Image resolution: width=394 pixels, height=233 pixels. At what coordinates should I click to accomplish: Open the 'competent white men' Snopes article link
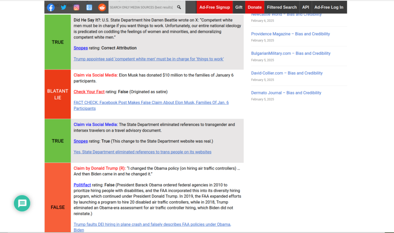click(149, 59)
